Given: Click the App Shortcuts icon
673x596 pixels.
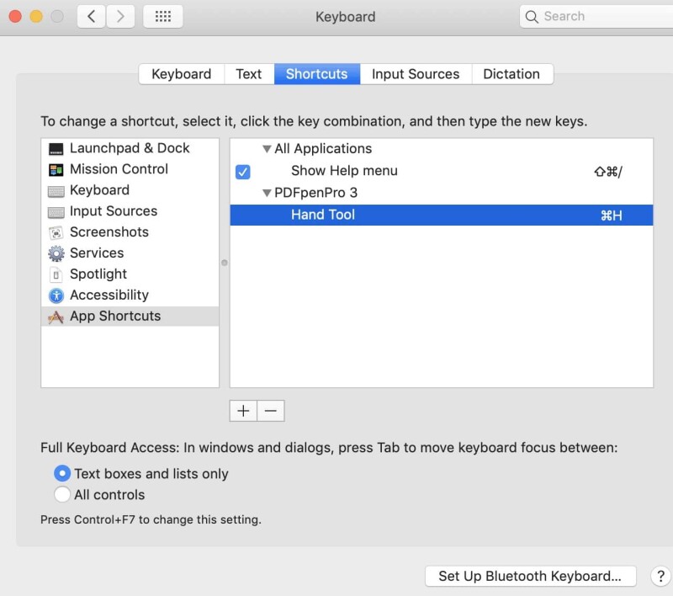Looking at the screenshot, I should (x=56, y=317).
